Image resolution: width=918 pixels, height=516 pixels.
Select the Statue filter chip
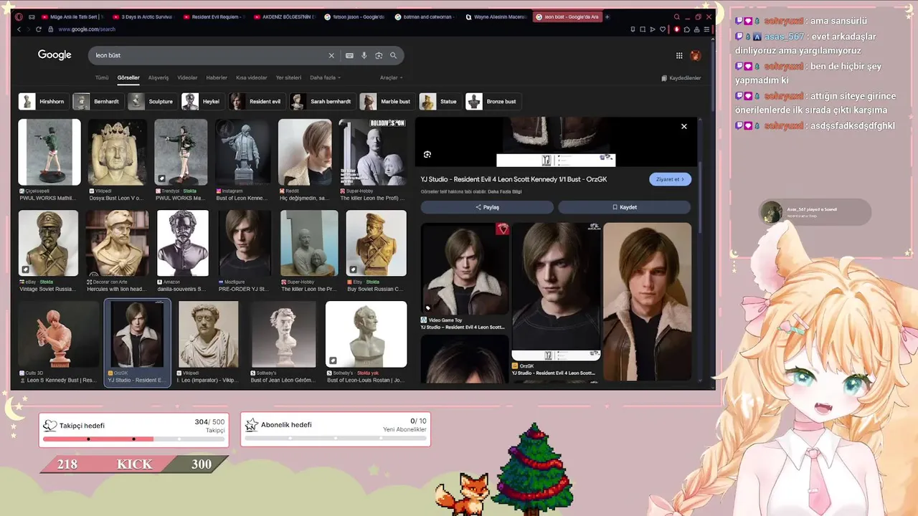point(439,101)
